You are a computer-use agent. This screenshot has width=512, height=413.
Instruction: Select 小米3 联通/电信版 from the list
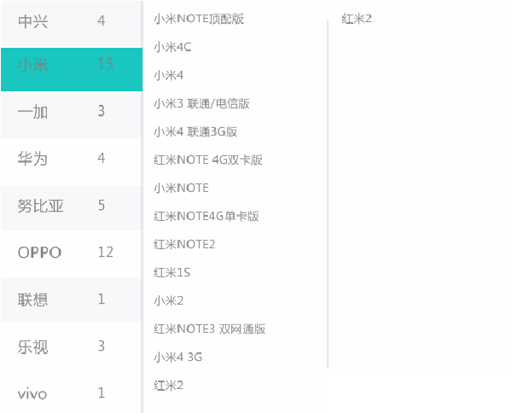(x=201, y=103)
